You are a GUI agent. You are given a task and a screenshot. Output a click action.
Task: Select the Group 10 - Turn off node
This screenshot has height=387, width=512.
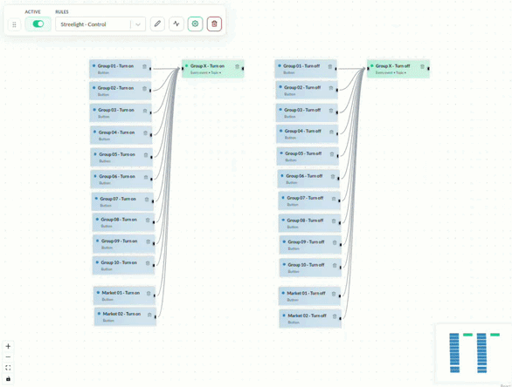click(x=310, y=268)
